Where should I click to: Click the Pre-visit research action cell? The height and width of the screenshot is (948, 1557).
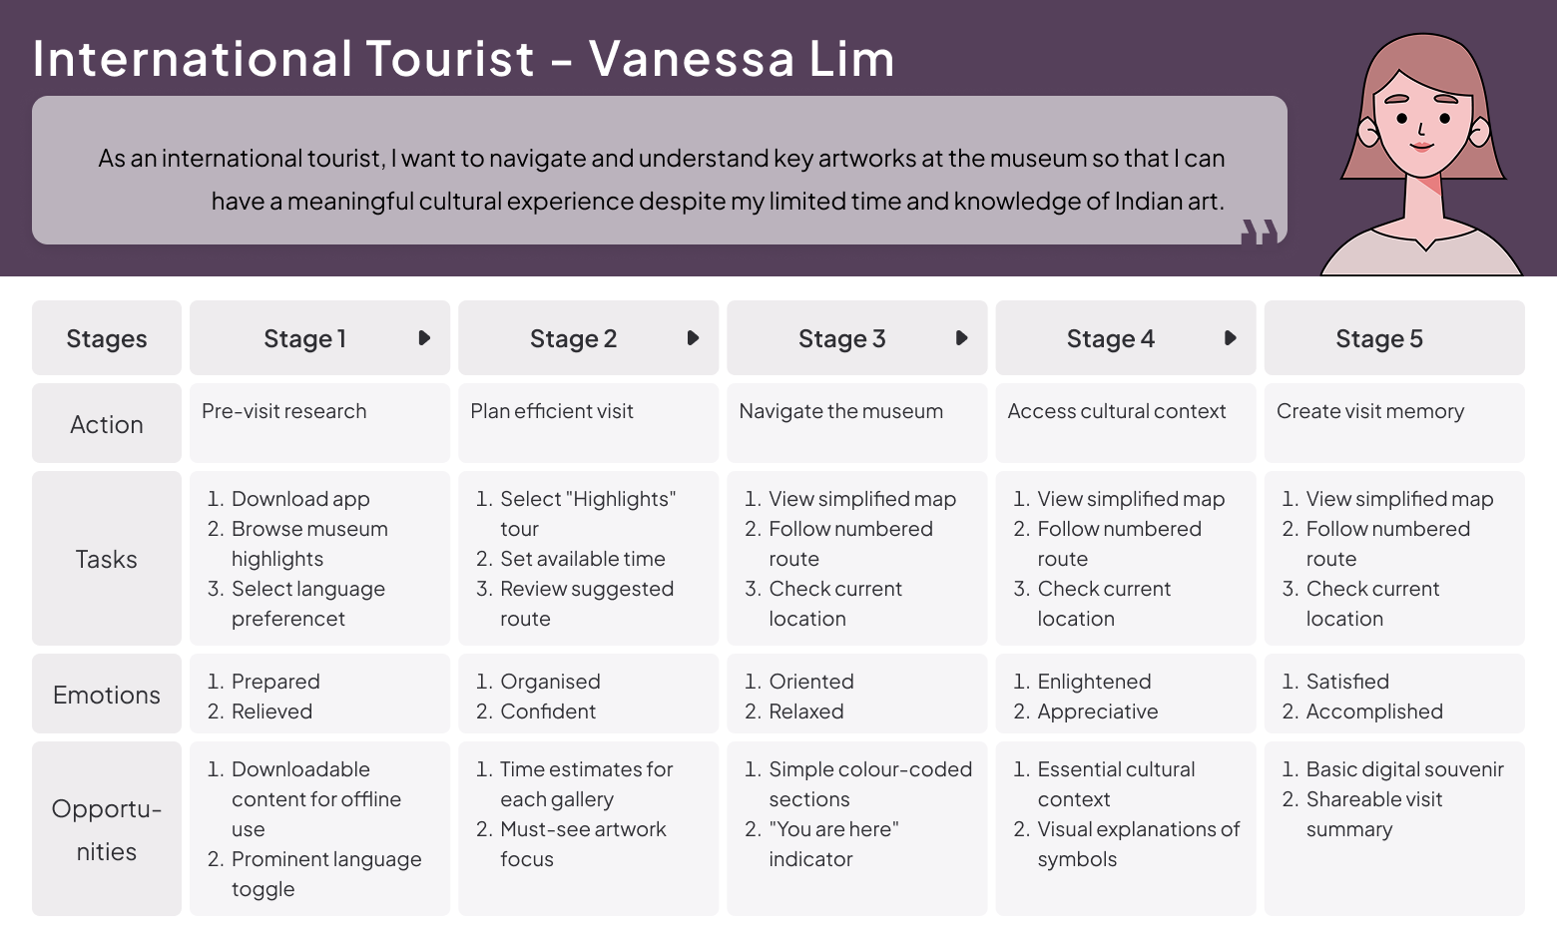point(284,411)
